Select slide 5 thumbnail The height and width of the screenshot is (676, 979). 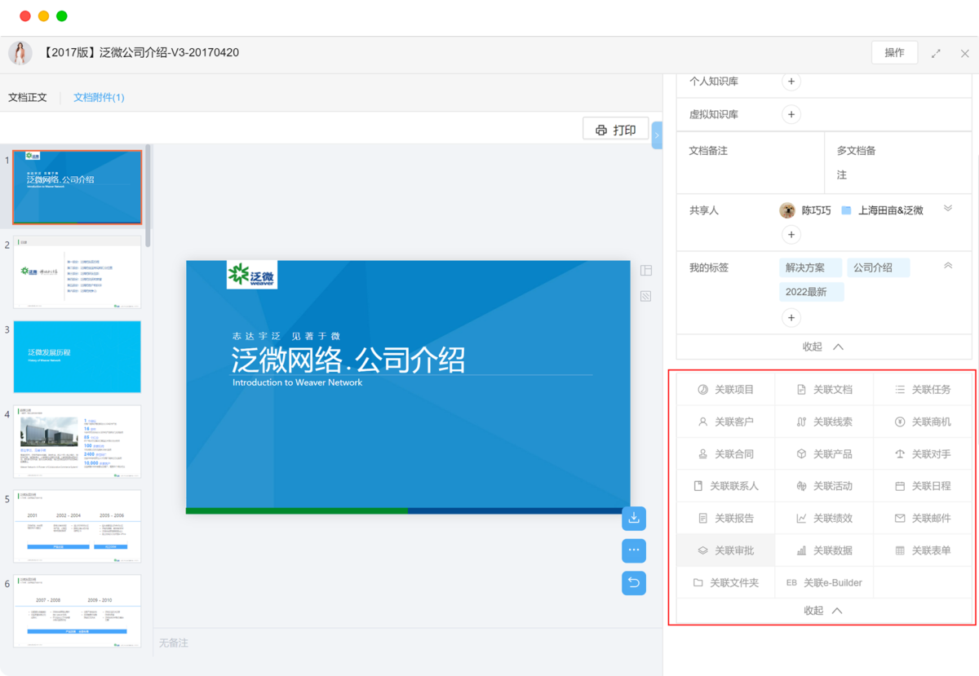78,526
